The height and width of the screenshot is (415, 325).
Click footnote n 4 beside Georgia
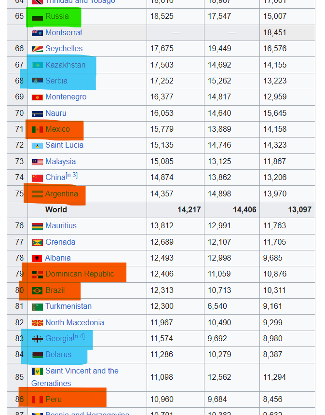coord(79,336)
